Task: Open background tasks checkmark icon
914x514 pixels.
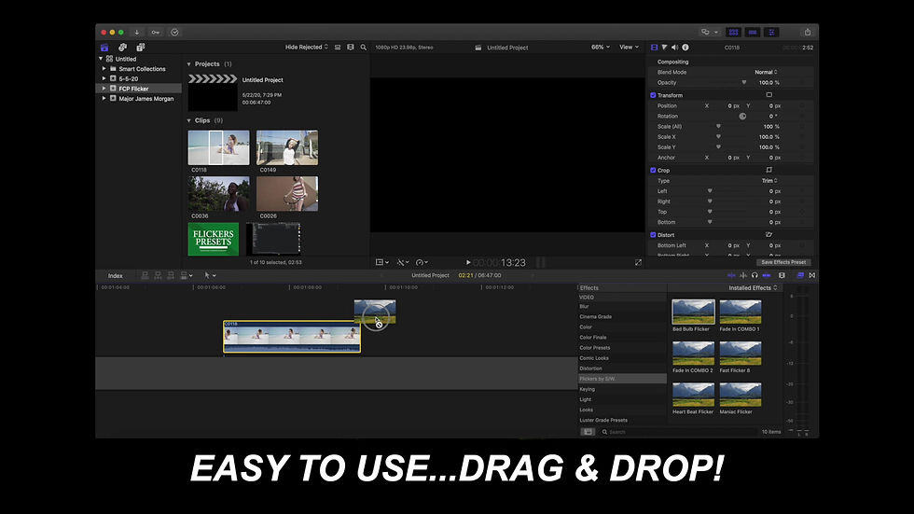Action: point(174,32)
